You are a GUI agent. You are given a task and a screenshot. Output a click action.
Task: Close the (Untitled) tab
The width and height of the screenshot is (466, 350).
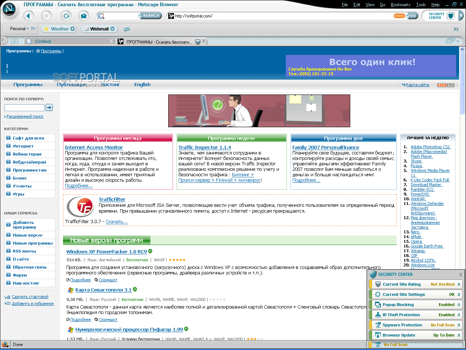(111, 41)
